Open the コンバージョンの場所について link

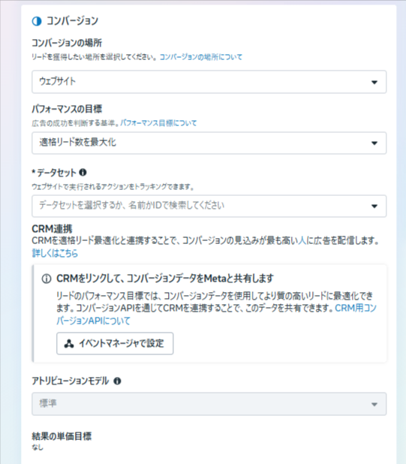201,57
